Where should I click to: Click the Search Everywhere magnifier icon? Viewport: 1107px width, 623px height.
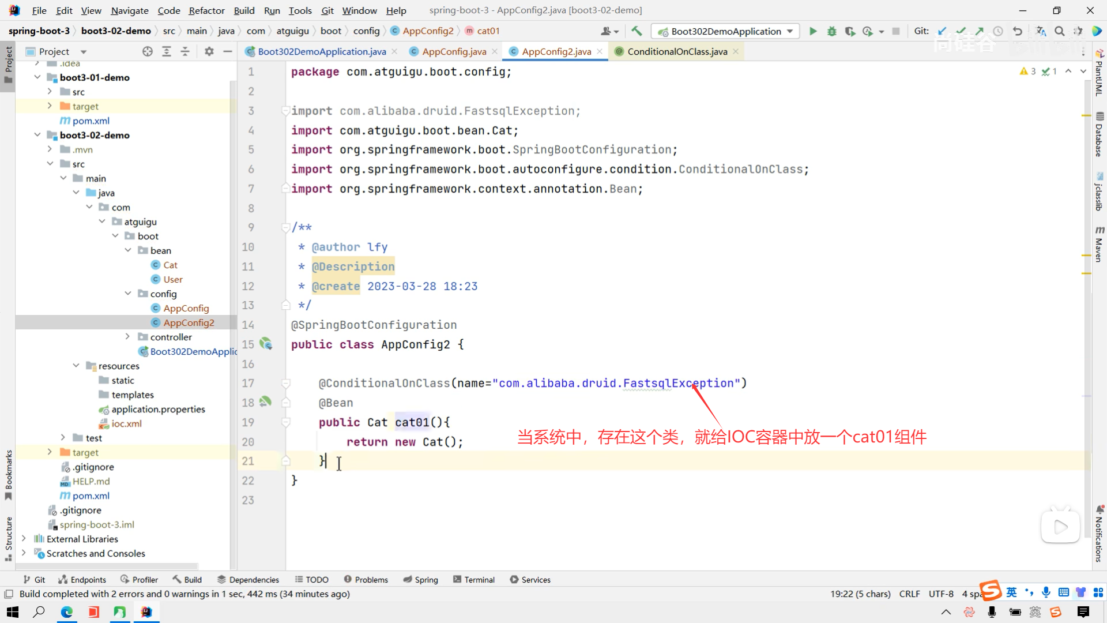tap(1059, 31)
